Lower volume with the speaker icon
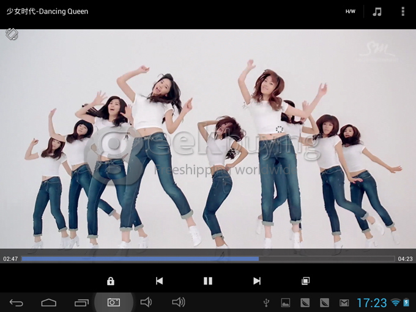Viewport: 416px width, 312px height. click(x=146, y=302)
